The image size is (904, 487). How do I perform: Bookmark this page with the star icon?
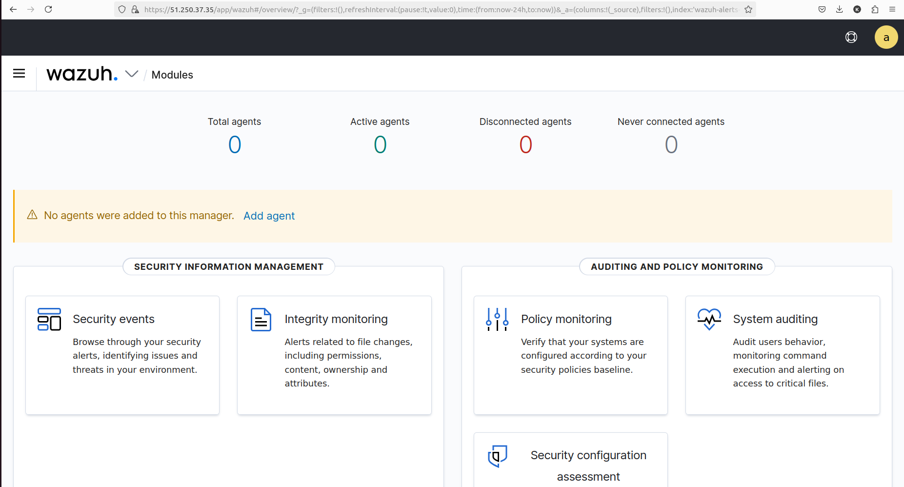[x=748, y=9]
